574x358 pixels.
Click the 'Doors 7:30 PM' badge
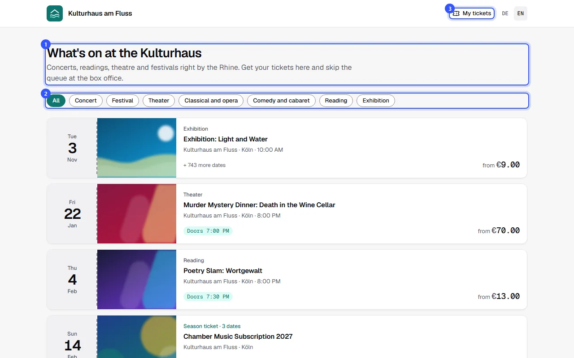coord(208,297)
